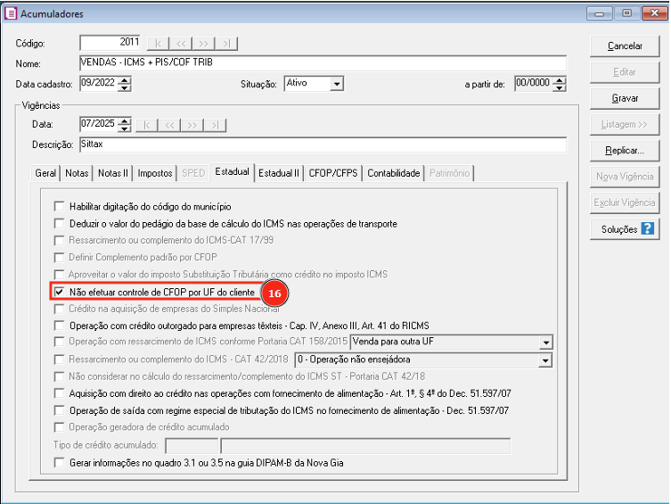Expand Operação não ensejadora combo box
Screen dimensions: 671x504
click(x=545, y=360)
